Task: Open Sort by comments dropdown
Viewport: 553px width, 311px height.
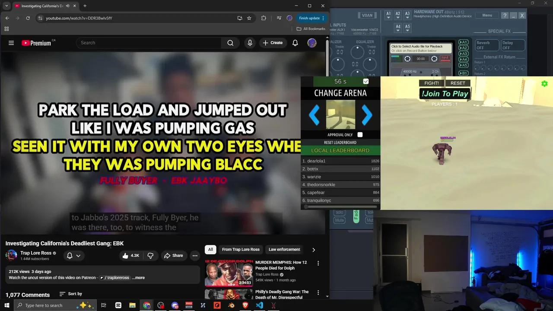Action: coord(70,294)
